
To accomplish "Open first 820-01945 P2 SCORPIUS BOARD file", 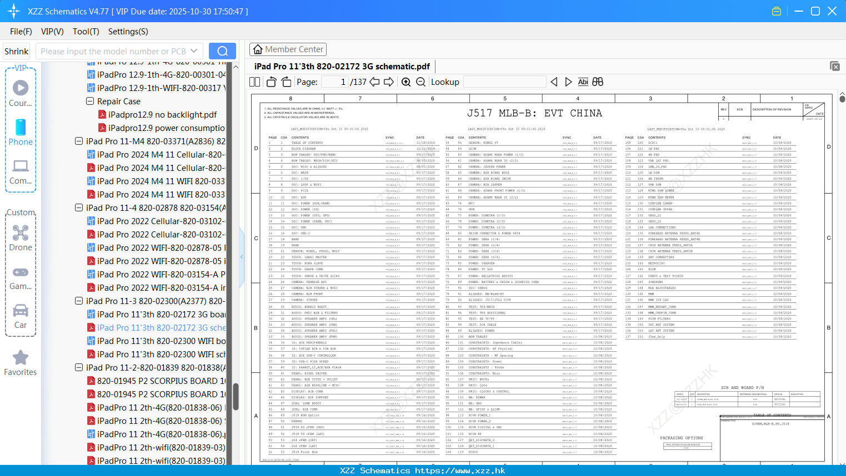I will pos(156,381).
